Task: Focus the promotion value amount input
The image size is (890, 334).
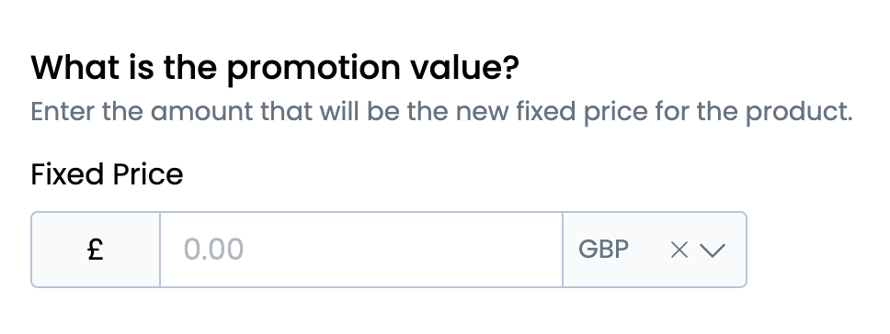Action: click(361, 250)
